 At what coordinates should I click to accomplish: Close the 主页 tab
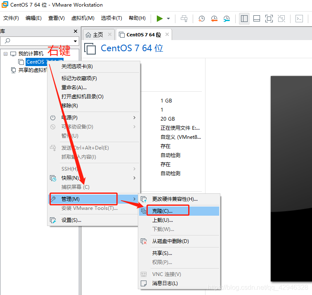(110, 34)
